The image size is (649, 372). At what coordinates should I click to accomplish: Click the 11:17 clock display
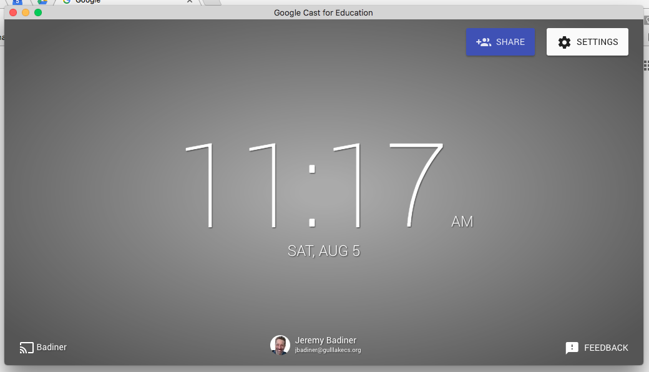click(x=315, y=185)
